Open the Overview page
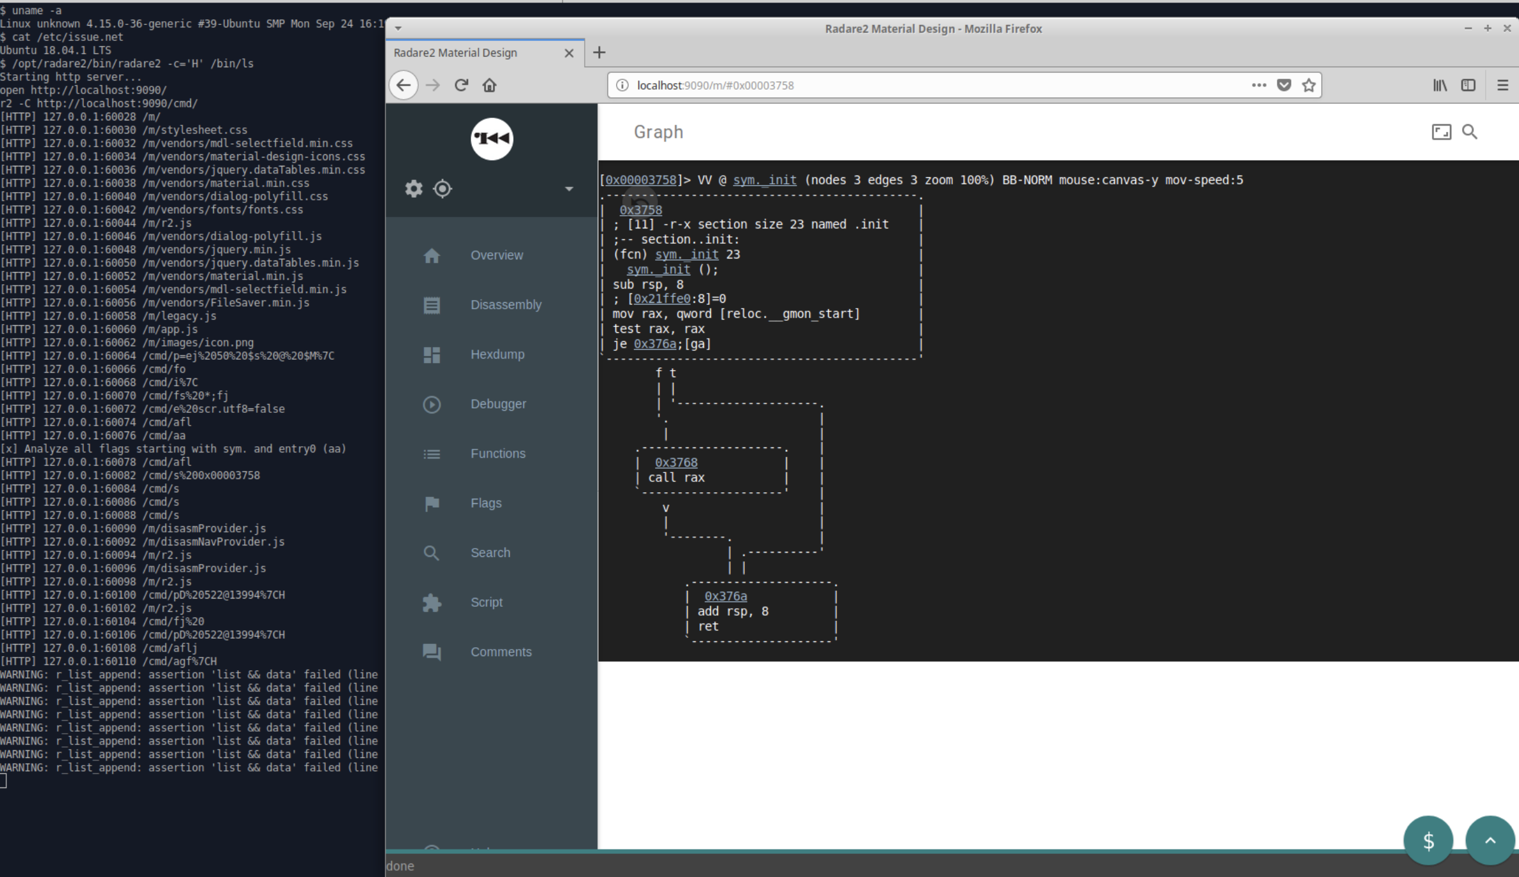 (496, 255)
